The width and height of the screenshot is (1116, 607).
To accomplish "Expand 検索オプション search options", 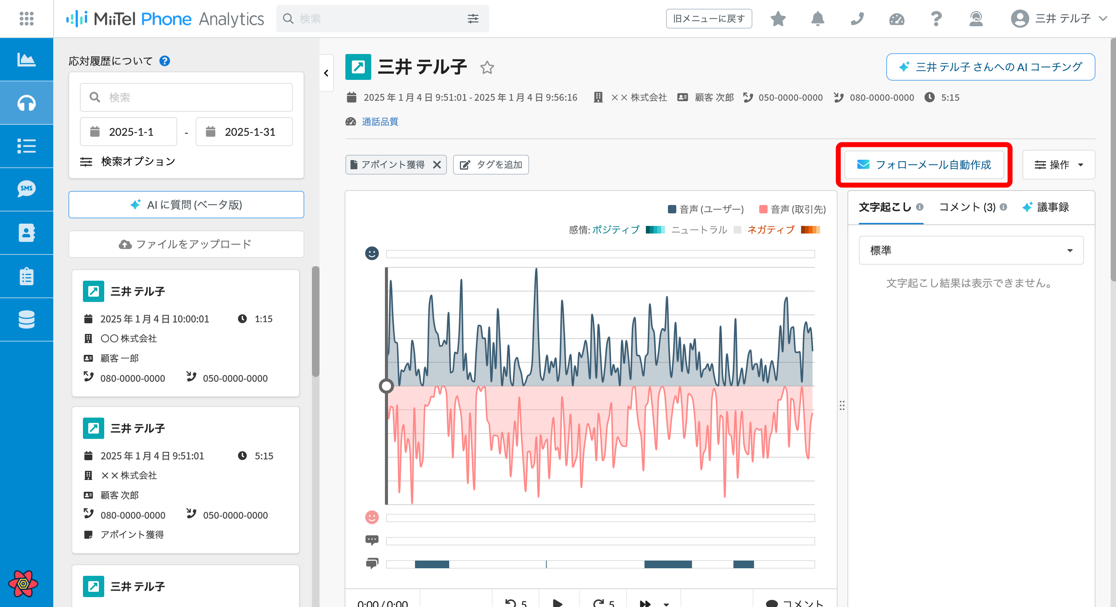I will coord(128,162).
